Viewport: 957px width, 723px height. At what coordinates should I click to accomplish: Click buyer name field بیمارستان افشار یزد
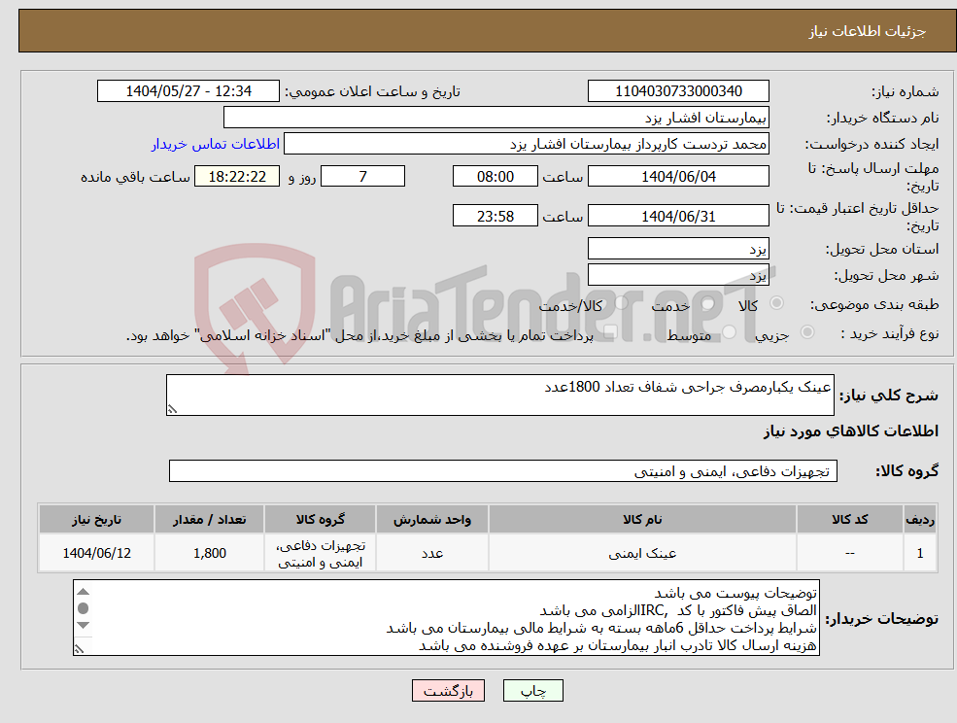(x=496, y=118)
